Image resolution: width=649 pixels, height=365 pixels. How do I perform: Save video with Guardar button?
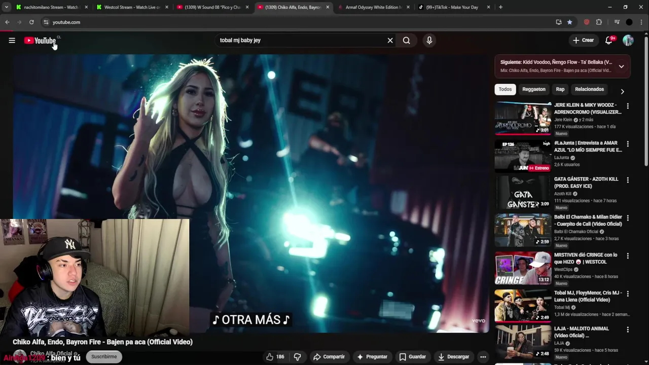point(412,357)
